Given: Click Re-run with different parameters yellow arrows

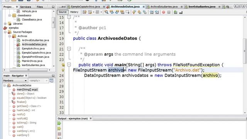Looking at the screenshot, I should pyautogui.click(x=59, y=129).
